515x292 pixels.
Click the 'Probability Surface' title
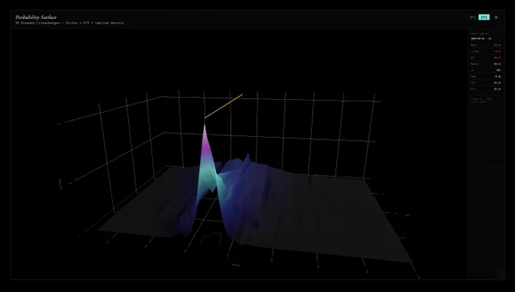pyautogui.click(x=36, y=17)
